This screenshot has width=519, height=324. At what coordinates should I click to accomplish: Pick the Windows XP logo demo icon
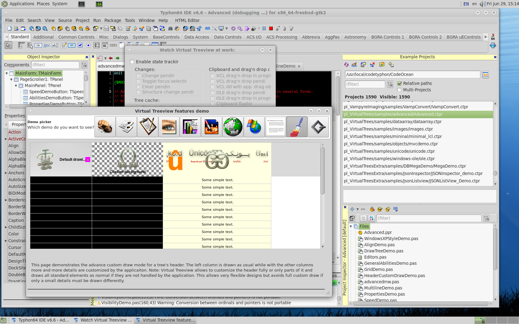point(254,127)
